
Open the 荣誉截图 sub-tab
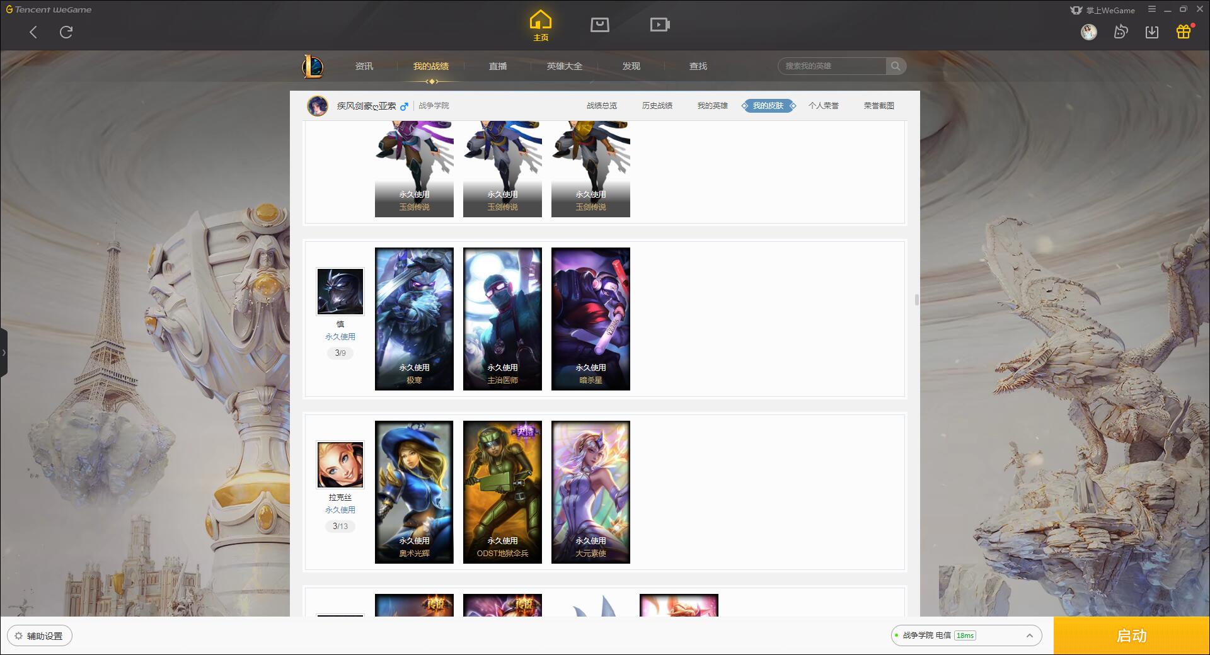click(x=879, y=106)
